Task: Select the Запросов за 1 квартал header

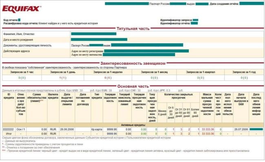Action: coord(201,72)
